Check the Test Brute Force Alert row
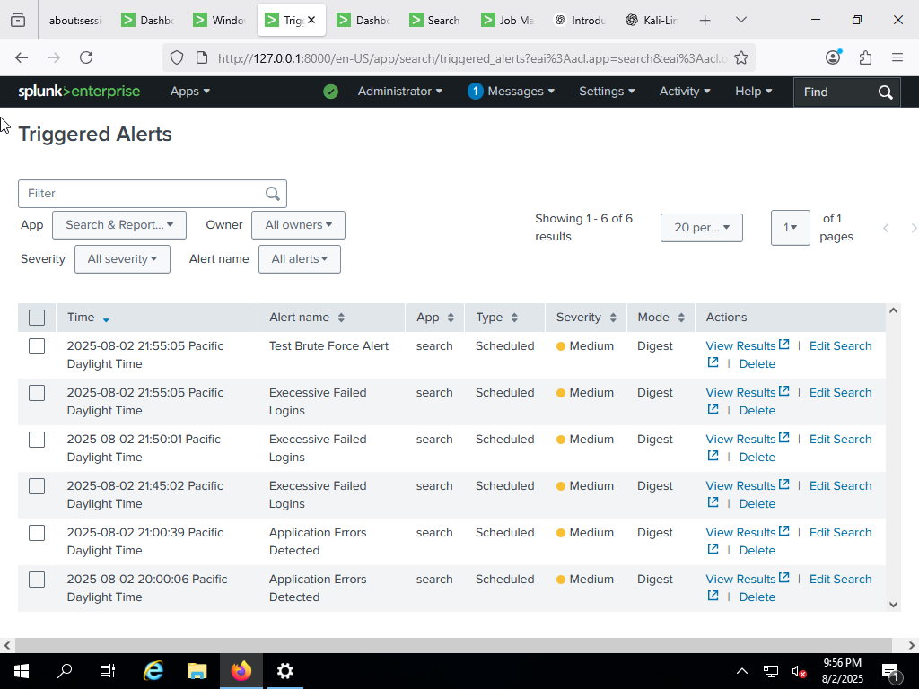Image resolution: width=919 pixels, height=689 pixels. [37, 346]
